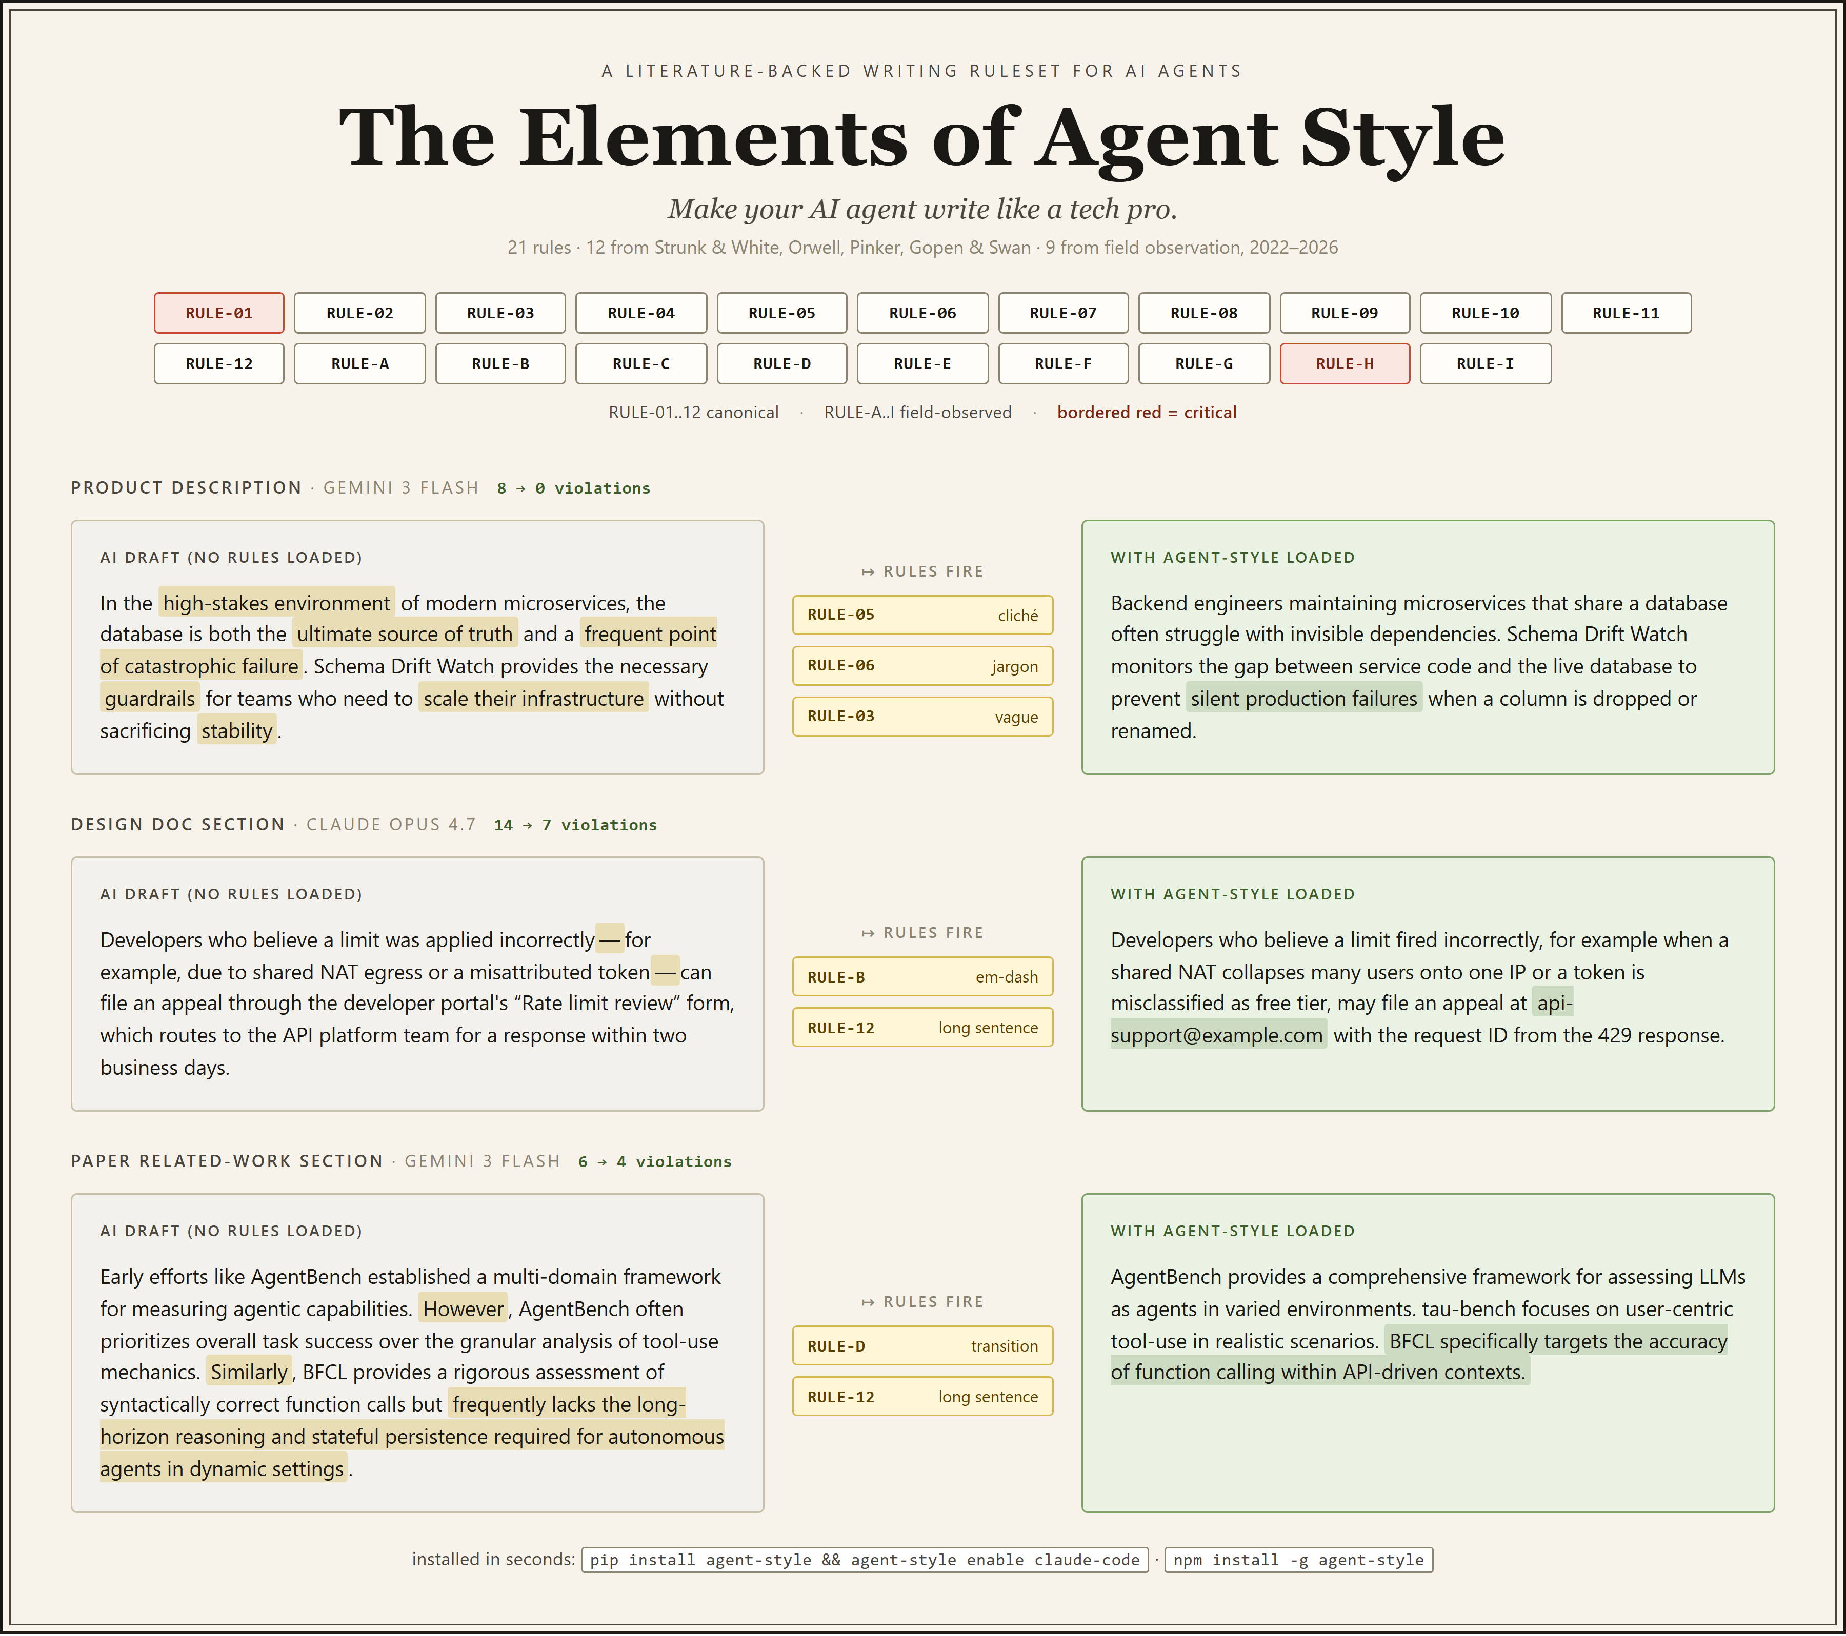1846x1636 pixels.
Task: Click the tagline 'Make your AI agent write like a tech pro.'
Action: point(922,210)
